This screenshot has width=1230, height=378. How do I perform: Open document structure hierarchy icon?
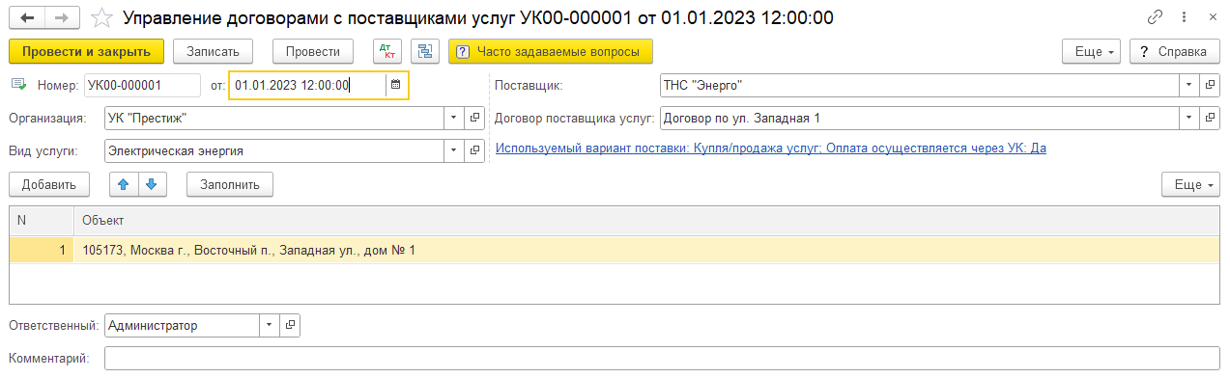click(424, 51)
